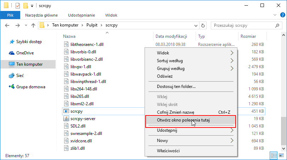This screenshot has height=160, width=287.
Task: Expand the address bar history dropdown
Action: click(x=196, y=25)
